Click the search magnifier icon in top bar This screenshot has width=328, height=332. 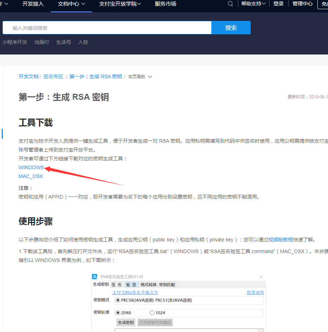pos(230,4)
